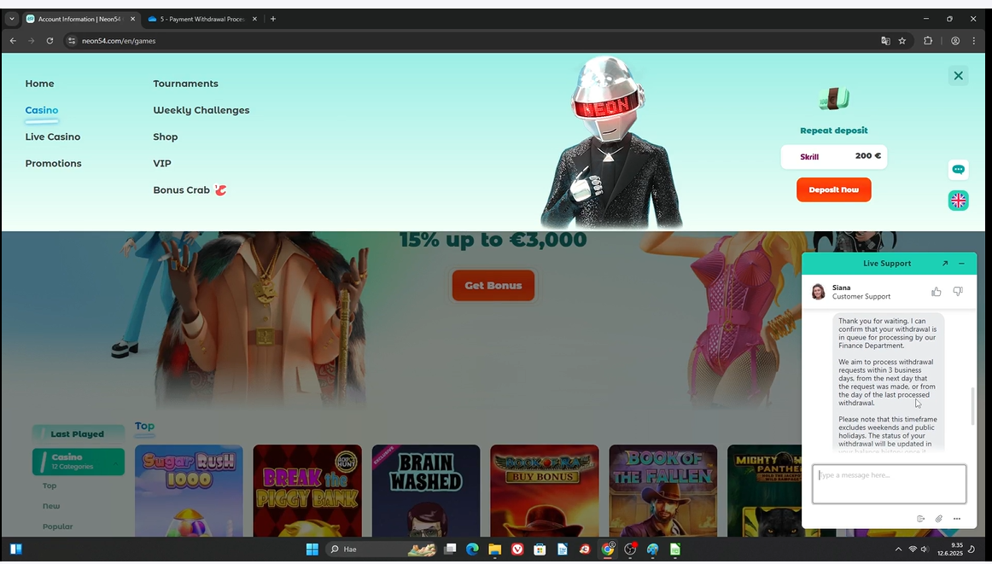992x564 pixels.
Task: Open Shop menu item
Action: (165, 137)
